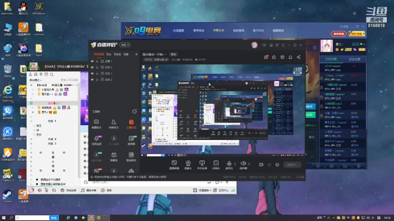Open 我的福利 in 09电竞 nav
394x221 pixels.
pyautogui.click(x=238, y=30)
